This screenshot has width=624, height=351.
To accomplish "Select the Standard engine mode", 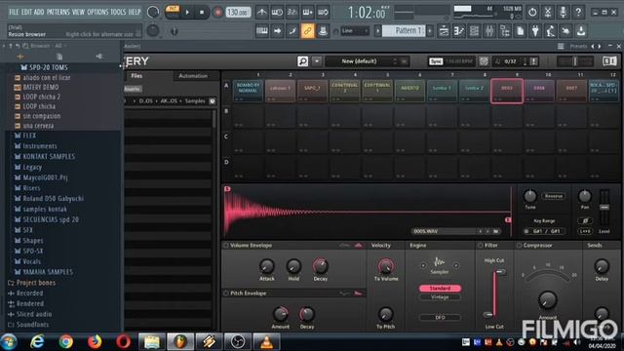I will point(440,289).
